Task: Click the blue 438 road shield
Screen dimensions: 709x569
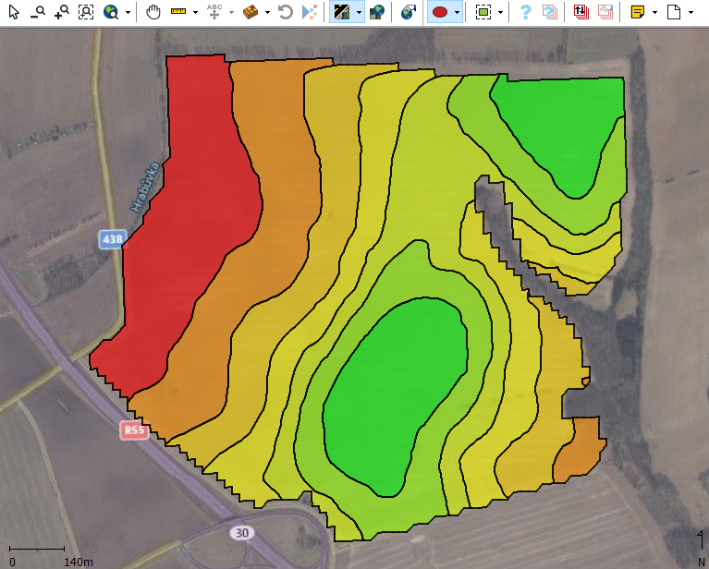Action: point(112,238)
